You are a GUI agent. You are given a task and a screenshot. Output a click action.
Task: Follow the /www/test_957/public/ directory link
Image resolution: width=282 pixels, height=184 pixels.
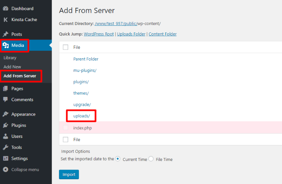tap(116, 23)
